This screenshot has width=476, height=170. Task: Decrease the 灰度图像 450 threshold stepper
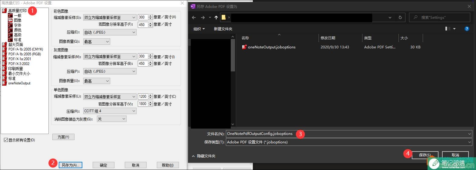coord(150,65)
